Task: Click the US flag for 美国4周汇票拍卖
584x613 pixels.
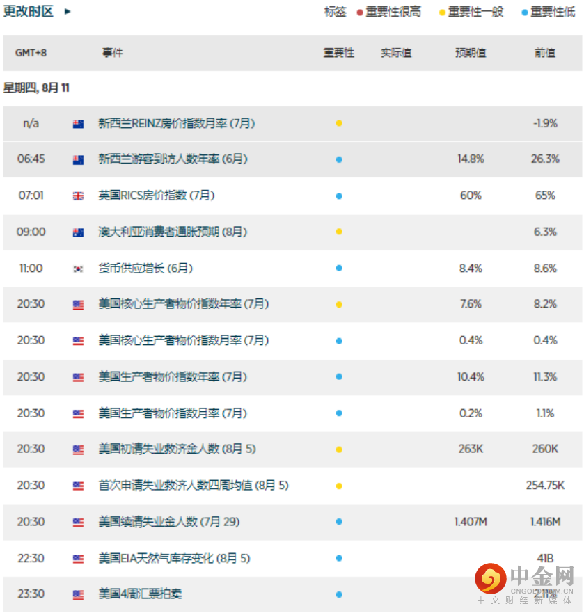Action: tap(78, 595)
